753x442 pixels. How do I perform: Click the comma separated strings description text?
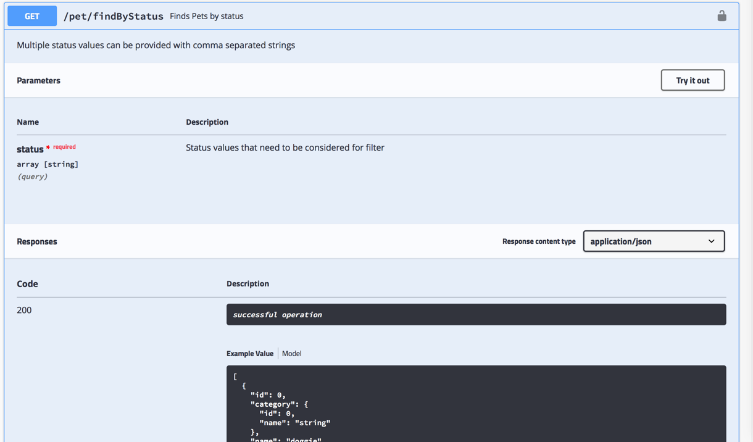point(156,45)
